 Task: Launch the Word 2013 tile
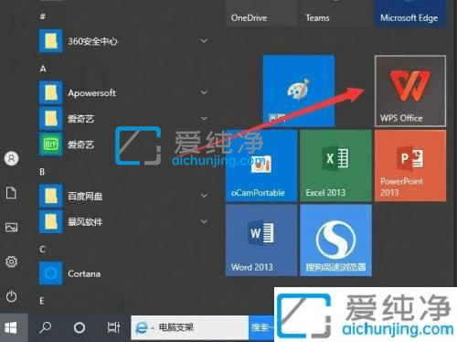[261, 240]
